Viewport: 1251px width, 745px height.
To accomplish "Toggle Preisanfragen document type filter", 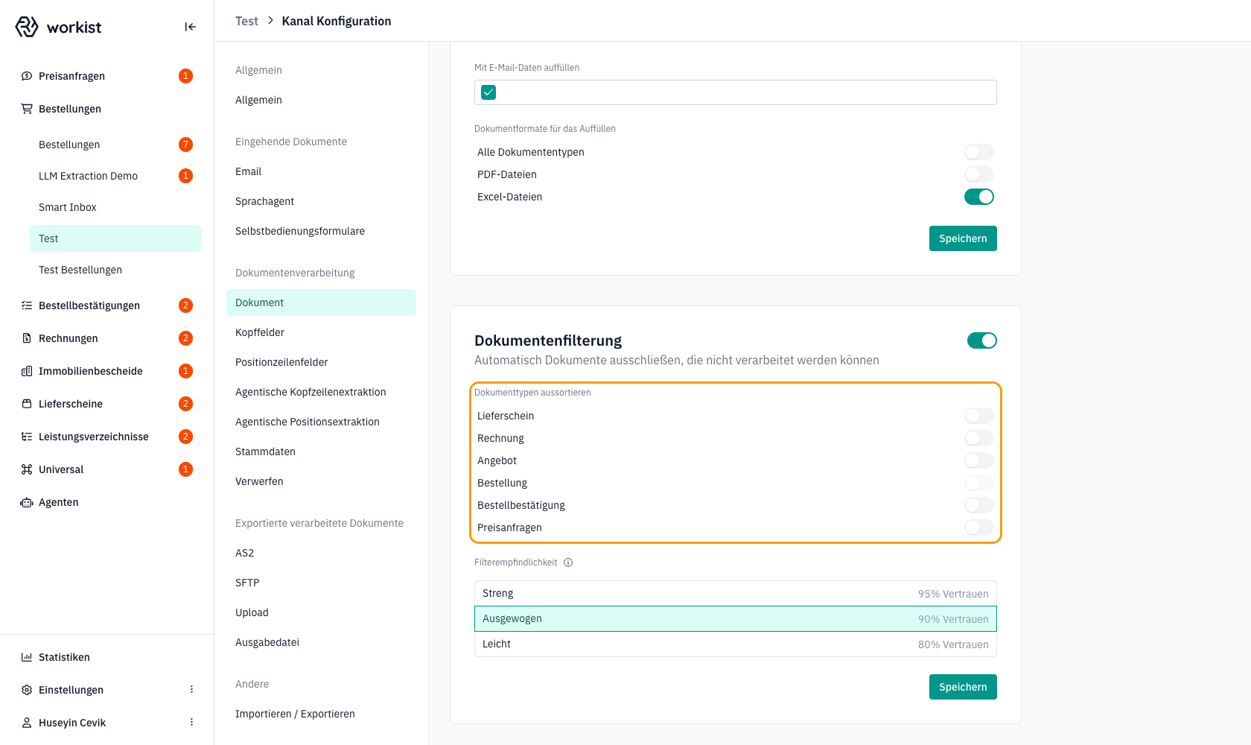I will click(979, 527).
